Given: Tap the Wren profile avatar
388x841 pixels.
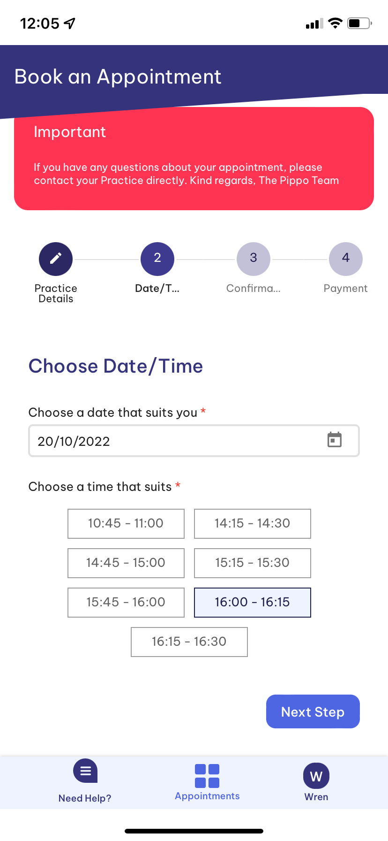Looking at the screenshot, I should (316, 776).
